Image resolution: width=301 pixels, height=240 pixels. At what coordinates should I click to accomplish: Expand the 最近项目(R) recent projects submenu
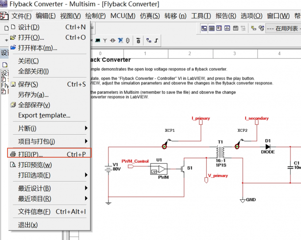(49, 199)
